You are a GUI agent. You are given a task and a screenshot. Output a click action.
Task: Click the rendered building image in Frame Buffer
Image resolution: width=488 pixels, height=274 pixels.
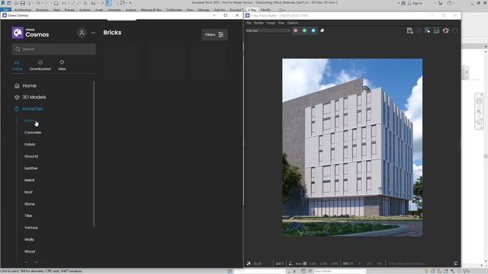(x=352, y=148)
